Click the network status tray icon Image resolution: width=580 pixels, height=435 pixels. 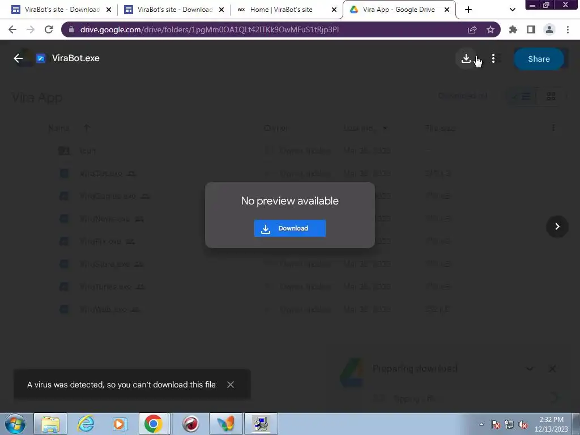coord(509,425)
